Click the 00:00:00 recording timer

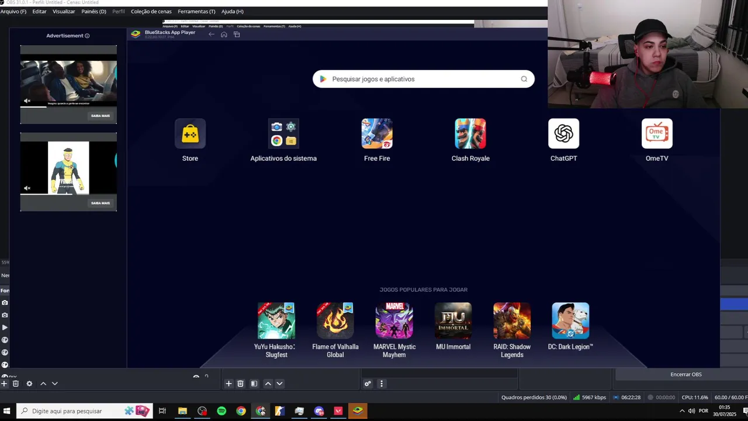coord(661,398)
